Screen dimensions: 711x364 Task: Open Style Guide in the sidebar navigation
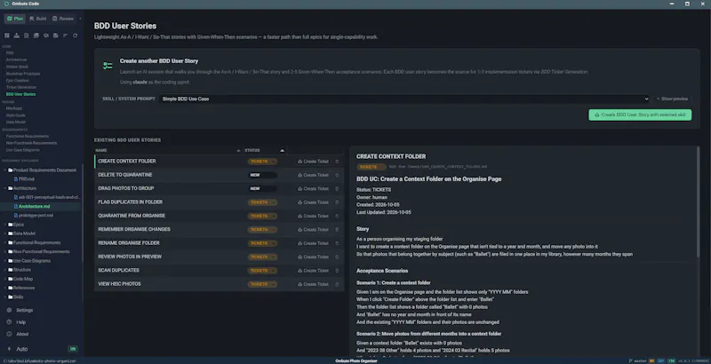click(15, 115)
